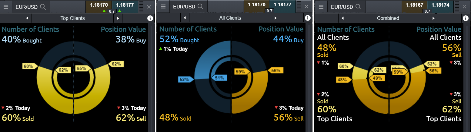Open the hamburger menu in Combined panel
Screen dimensions: 471x132
322,7
